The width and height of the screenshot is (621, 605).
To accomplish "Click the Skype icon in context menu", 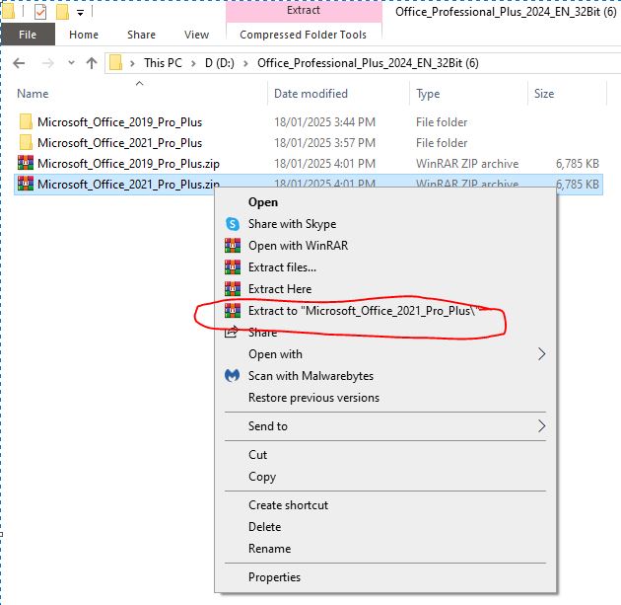I will (x=233, y=224).
